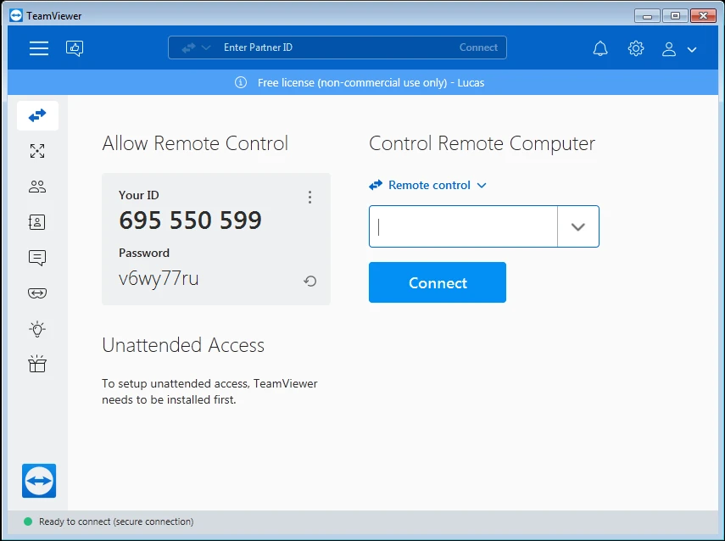Open settings gear icon

coord(636,48)
